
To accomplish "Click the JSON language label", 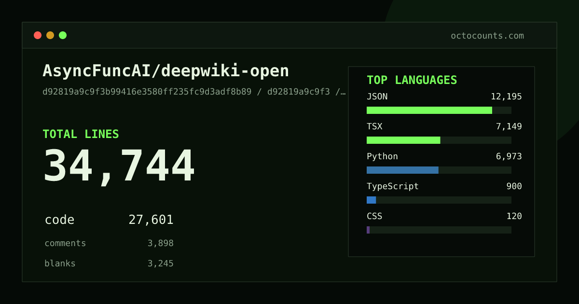I will 377,97.
